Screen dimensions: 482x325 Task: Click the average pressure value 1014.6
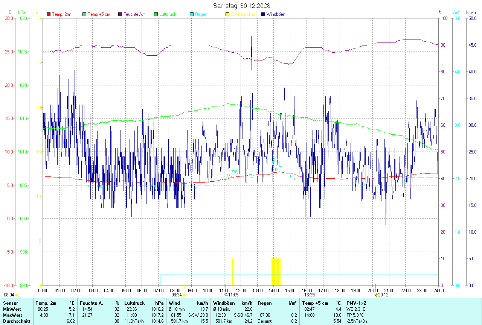157,321
